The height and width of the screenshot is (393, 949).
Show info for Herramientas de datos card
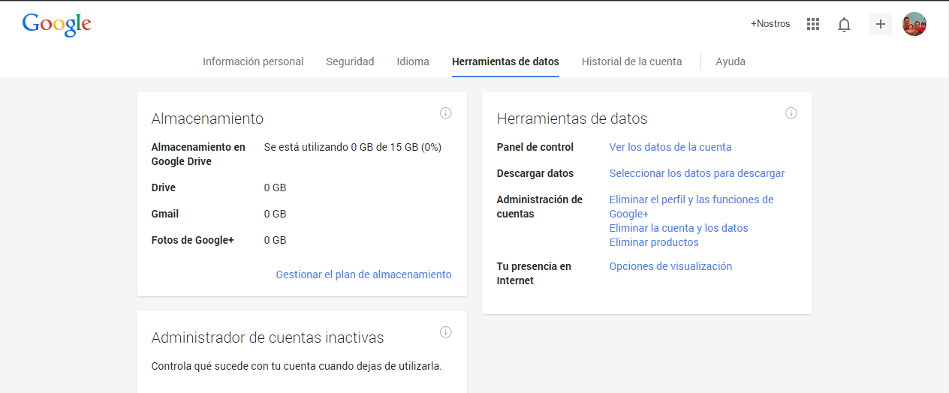[x=791, y=113]
